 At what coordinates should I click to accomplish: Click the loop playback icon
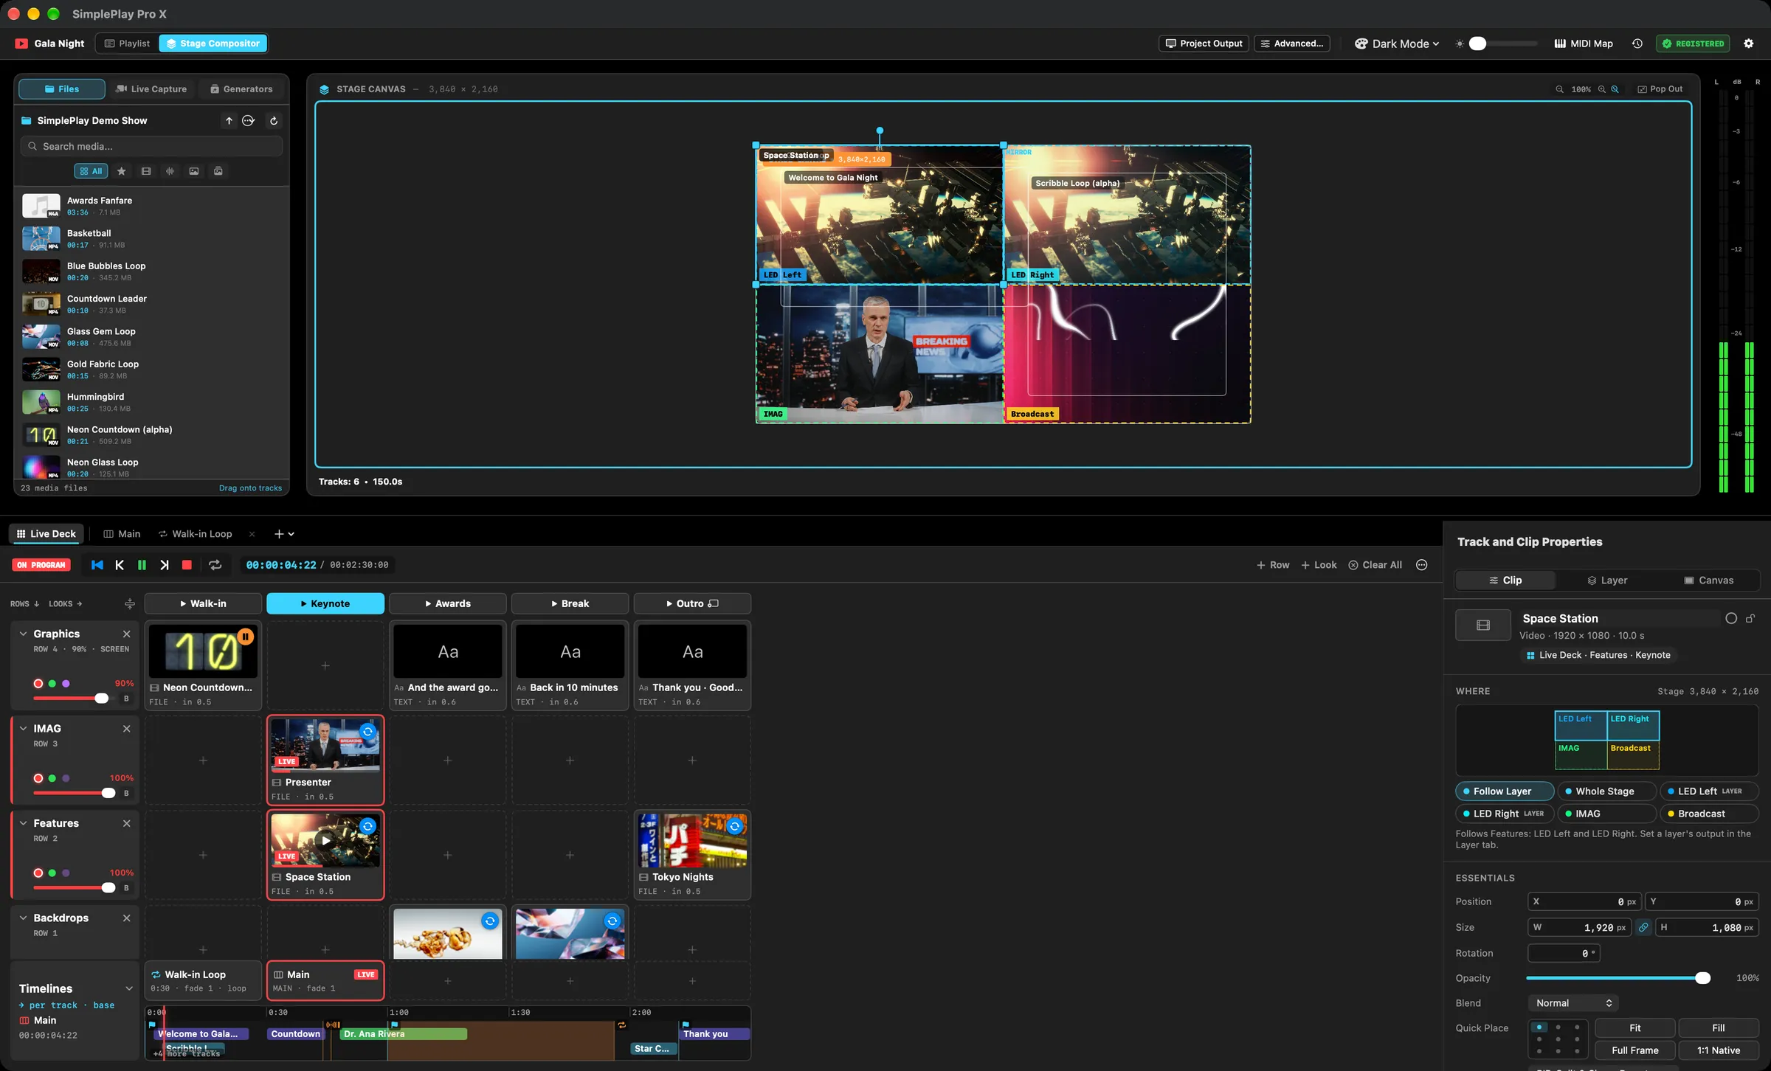point(215,565)
